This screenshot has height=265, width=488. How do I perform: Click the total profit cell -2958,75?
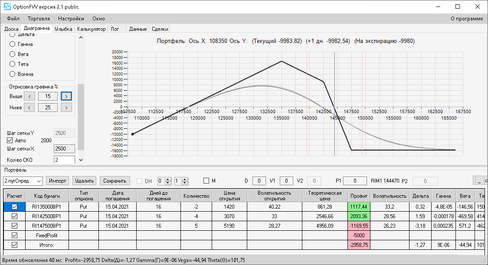tap(359, 245)
